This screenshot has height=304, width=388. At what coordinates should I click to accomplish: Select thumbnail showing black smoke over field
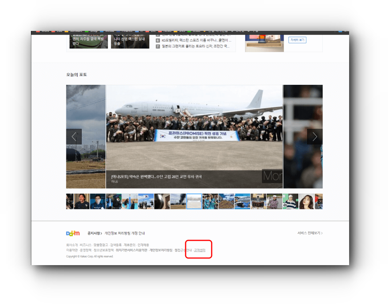178,201
